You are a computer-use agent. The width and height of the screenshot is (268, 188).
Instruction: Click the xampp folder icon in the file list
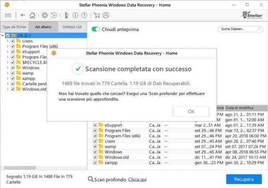click(x=101, y=163)
